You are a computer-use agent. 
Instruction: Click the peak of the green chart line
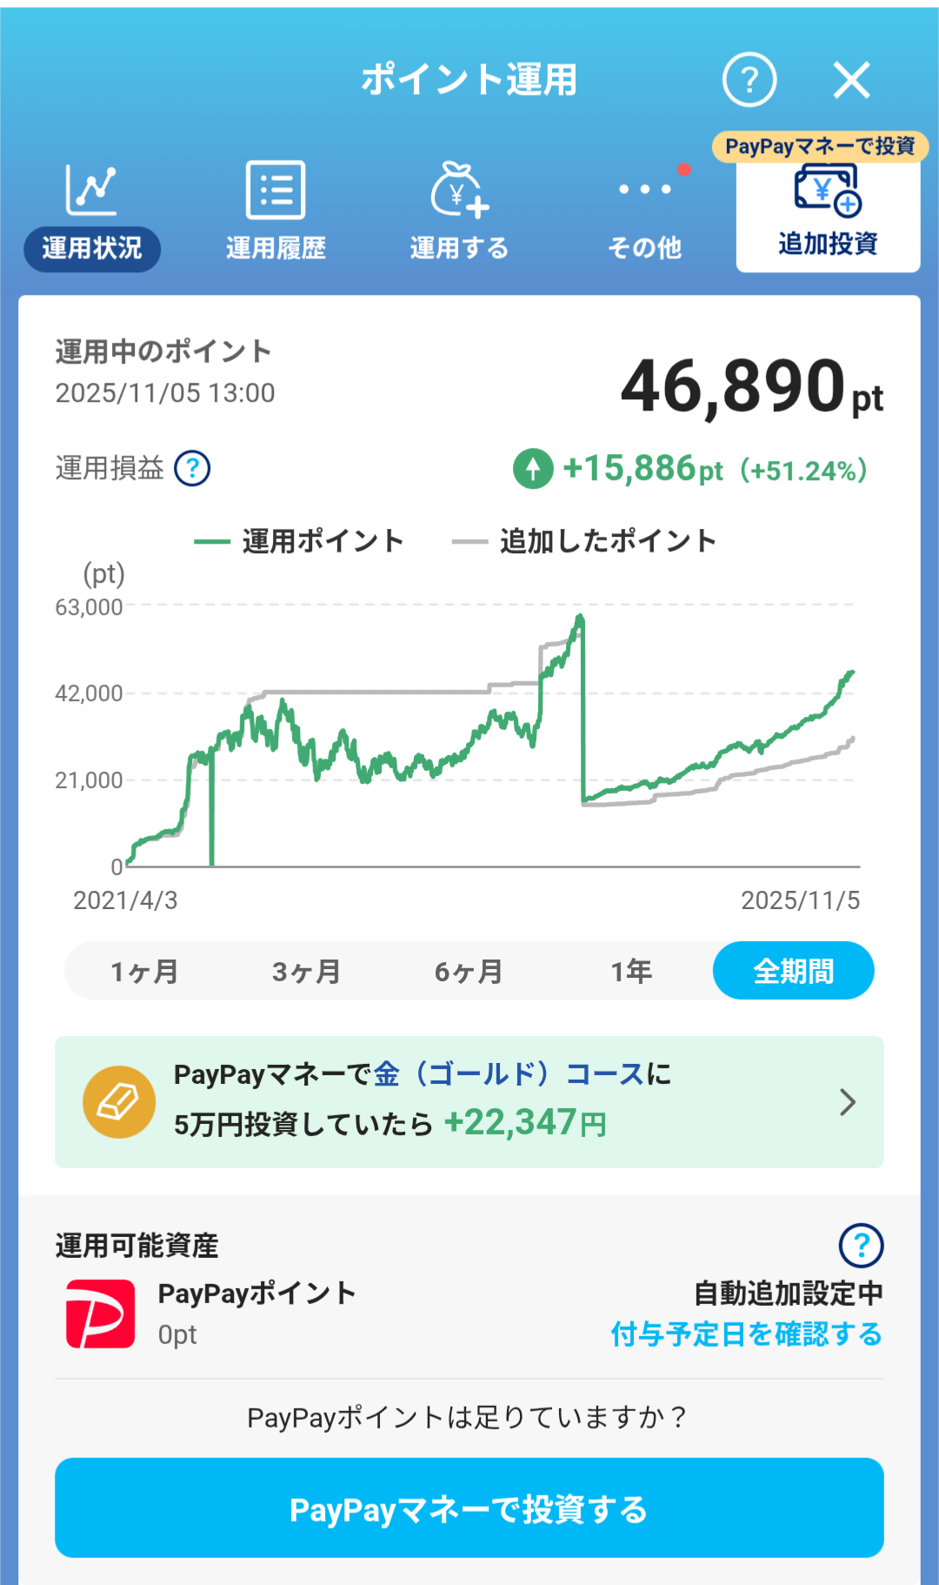click(580, 617)
